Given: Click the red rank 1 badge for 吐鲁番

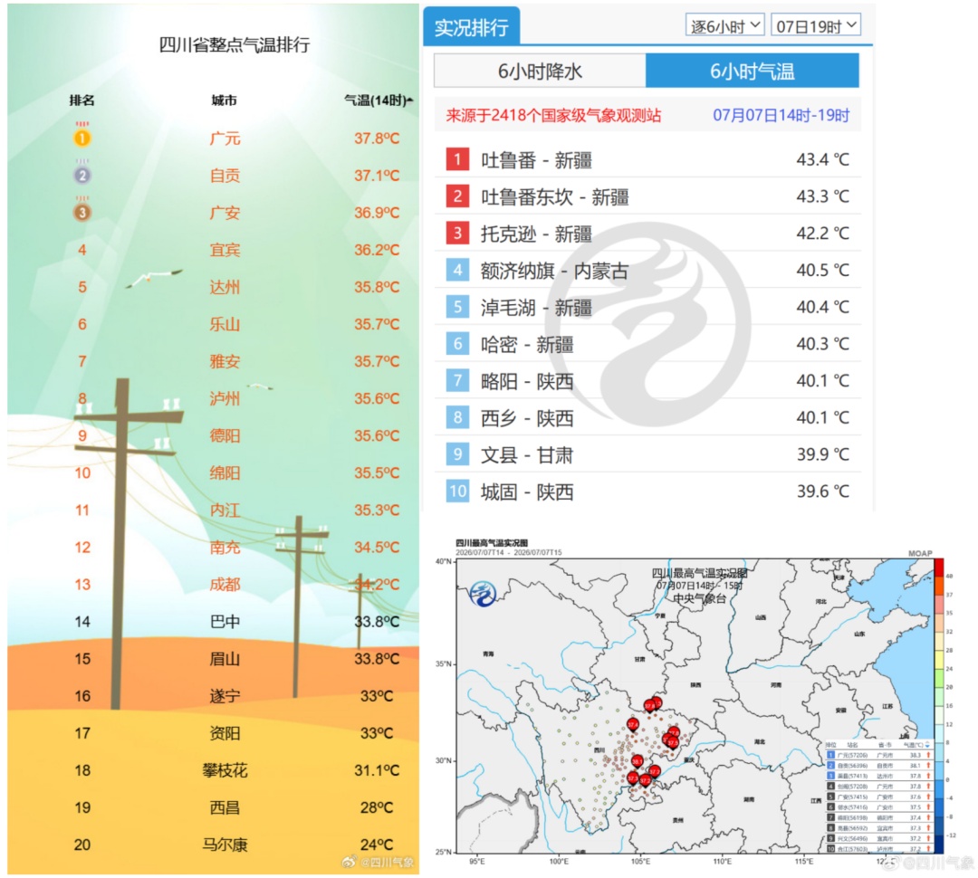Looking at the screenshot, I should click(457, 159).
